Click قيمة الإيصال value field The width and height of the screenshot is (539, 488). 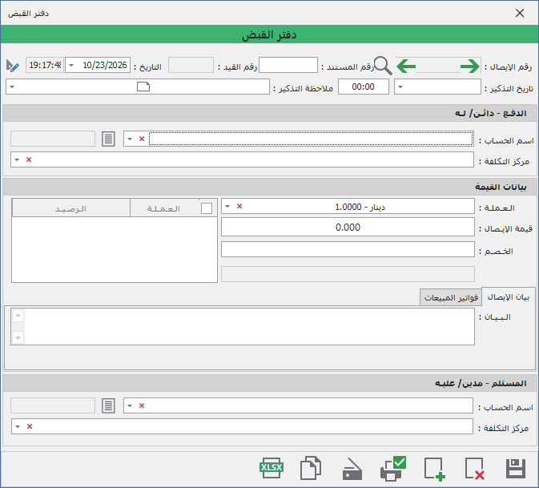[x=348, y=228]
